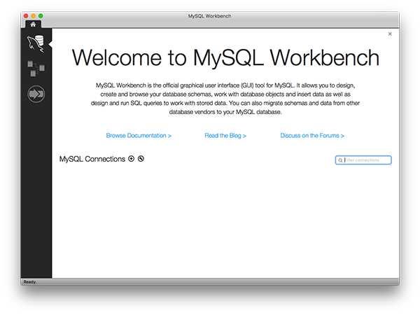Add a new MySQL connection plus icon
This screenshot has height=315, width=420.
coord(132,159)
